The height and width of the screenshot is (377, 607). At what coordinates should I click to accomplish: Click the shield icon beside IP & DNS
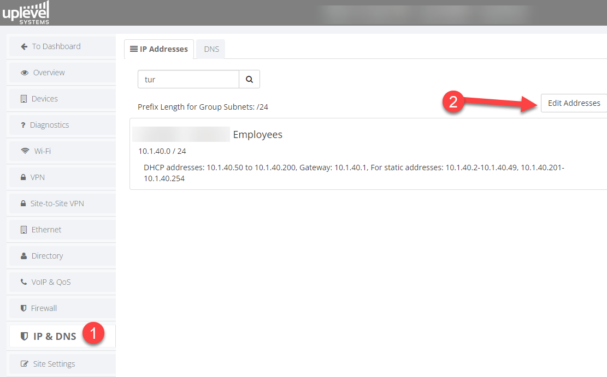(x=24, y=337)
